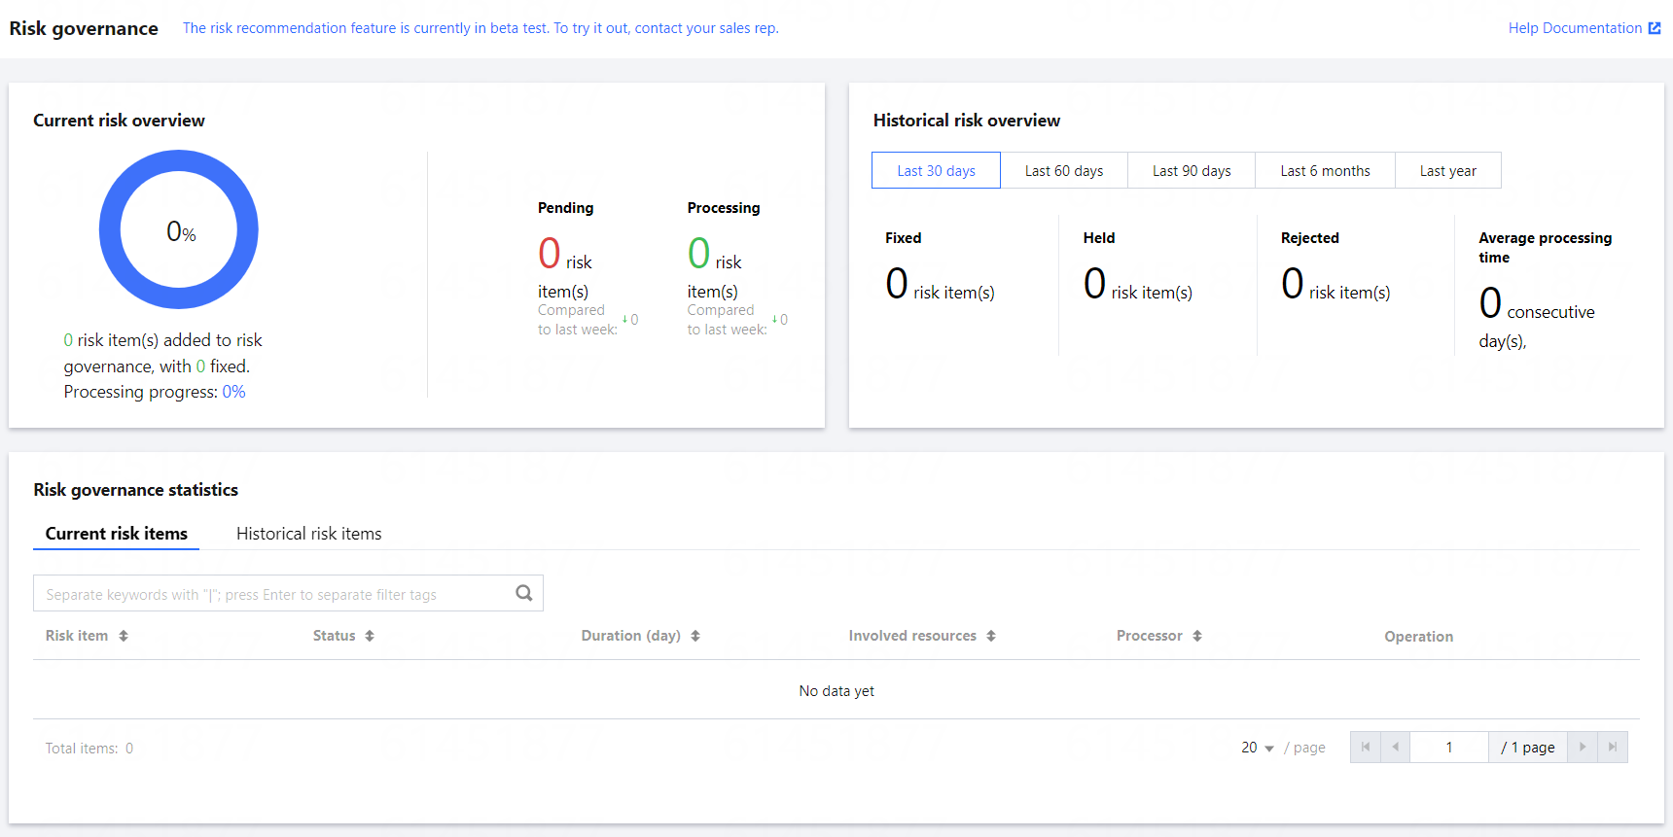This screenshot has width=1673, height=837.
Task: Sort by Involved resources arrows
Action: pos(991,636)
